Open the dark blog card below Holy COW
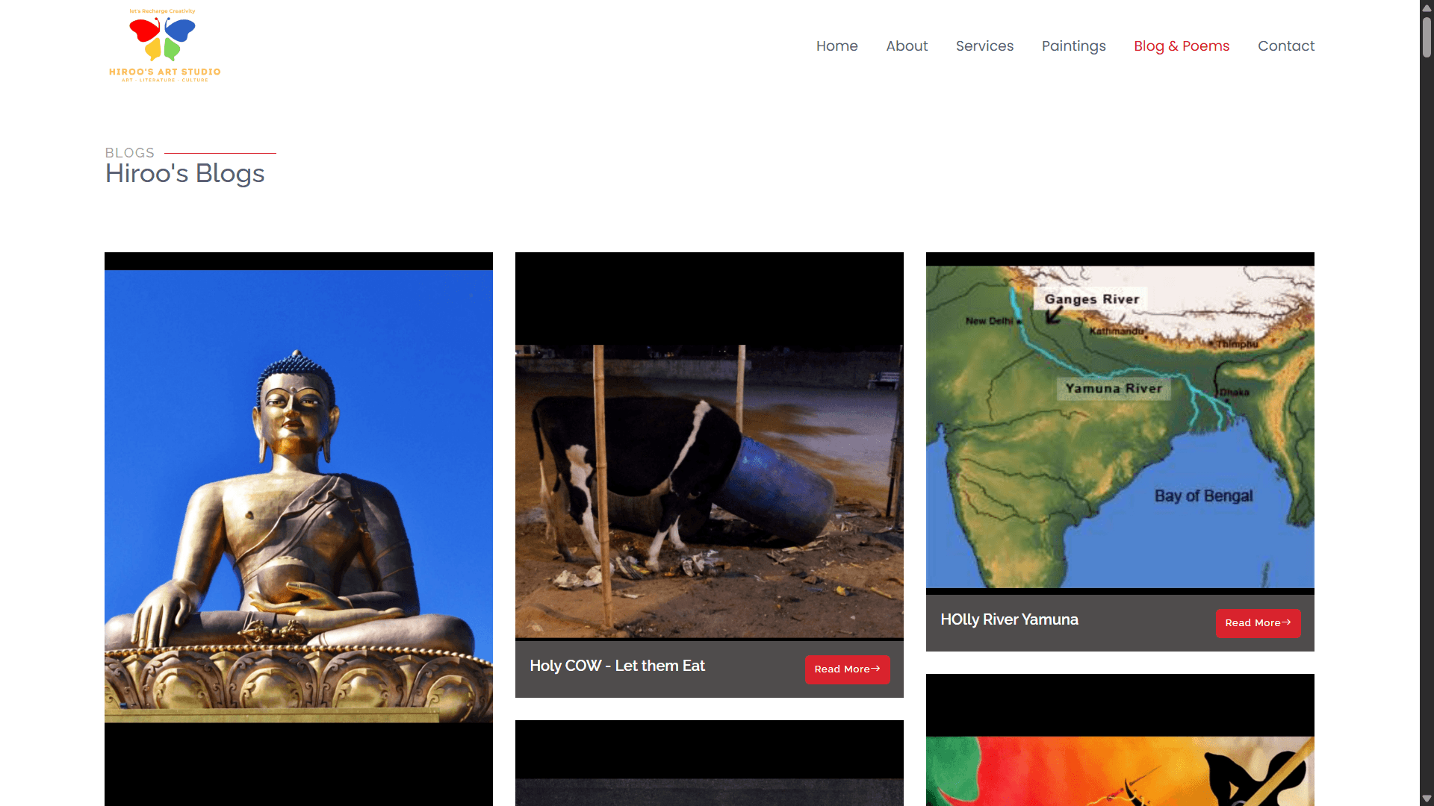Viewport: 1434px width, 806px height. 710,763
